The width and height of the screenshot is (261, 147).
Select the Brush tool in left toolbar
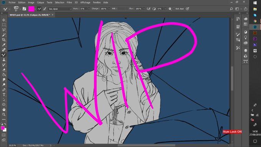(x=4, y=55)
